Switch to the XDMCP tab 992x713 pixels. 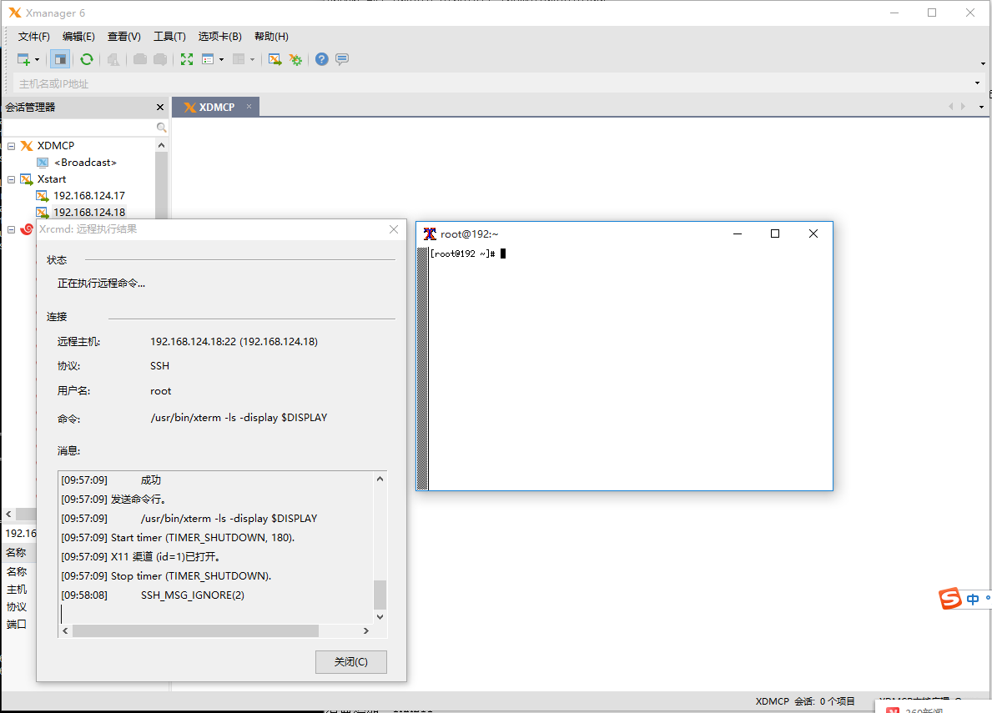(217, 108)
